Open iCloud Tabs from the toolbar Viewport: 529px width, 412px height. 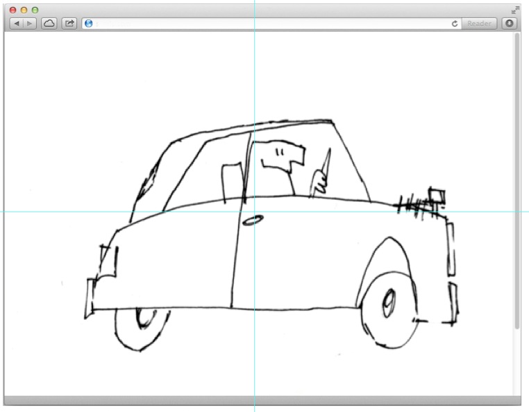49,24
